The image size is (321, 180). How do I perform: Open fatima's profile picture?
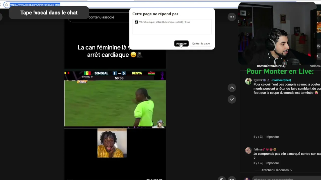248,150
